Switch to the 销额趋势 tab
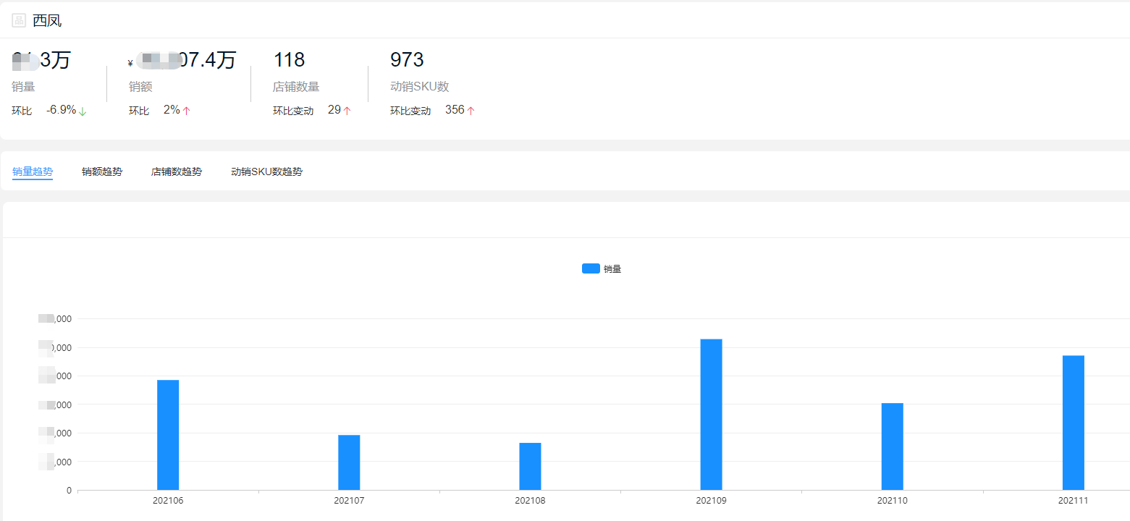This screenshot has width=1130, height=521. point(102,171)
